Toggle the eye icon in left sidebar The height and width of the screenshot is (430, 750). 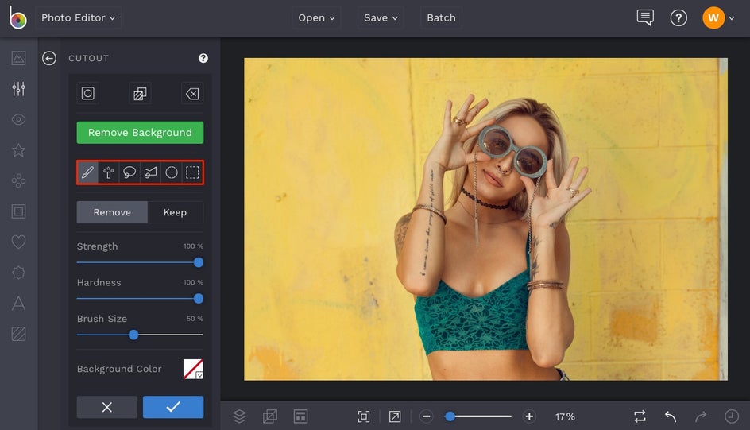tap(18, 119)
